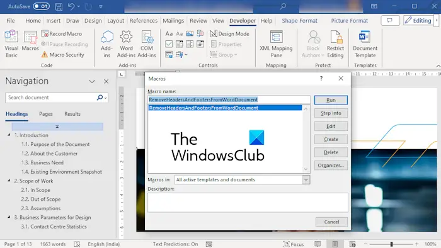Viewport: 441px width, 248px height.
Task: Open Navigation pane options chevron
Action: point(92,81)
